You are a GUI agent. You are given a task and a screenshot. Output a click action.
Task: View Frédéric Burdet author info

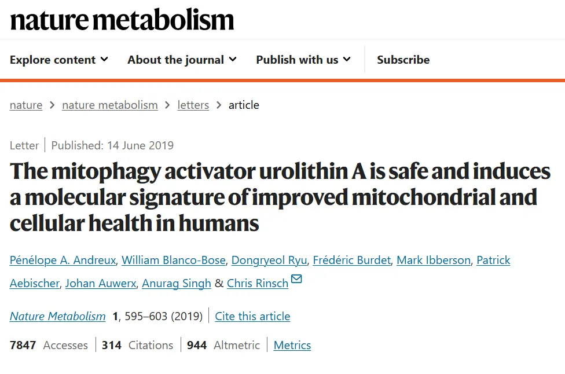pos(352,260)
